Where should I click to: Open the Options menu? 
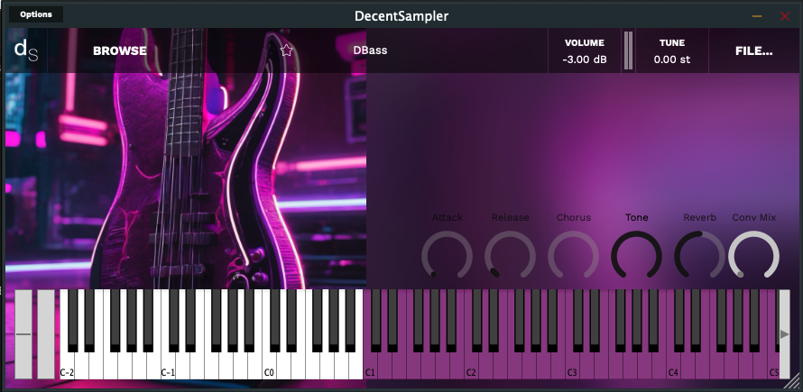click(36, 14)
